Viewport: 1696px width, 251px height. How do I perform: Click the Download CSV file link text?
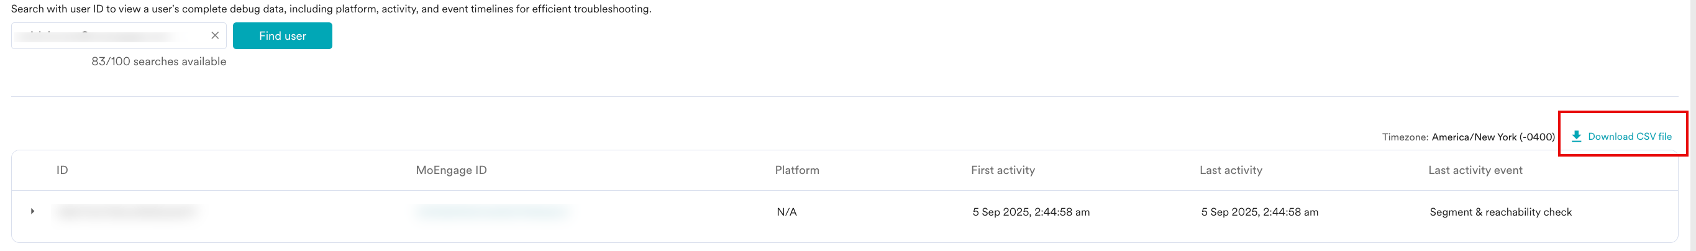(1630, 136)
